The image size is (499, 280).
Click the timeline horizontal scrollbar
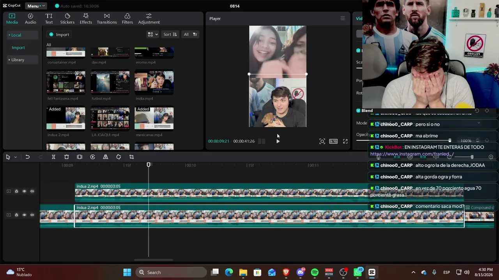tap(153, 260)
